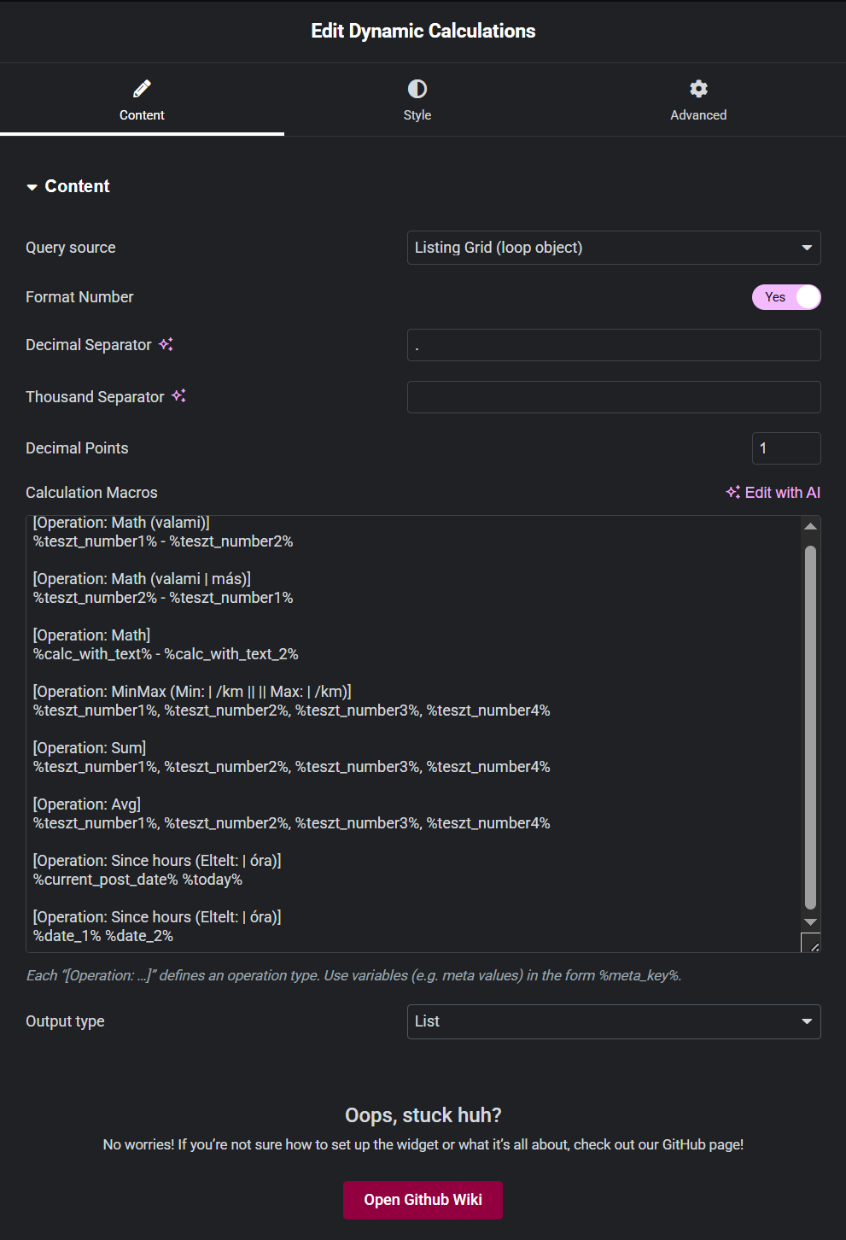Click the sparkle icon next to Edit with AI

coord(732,492)
